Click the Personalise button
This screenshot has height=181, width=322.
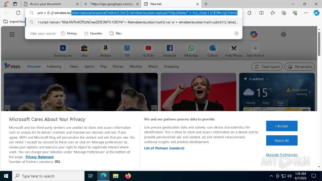[300, 67]
